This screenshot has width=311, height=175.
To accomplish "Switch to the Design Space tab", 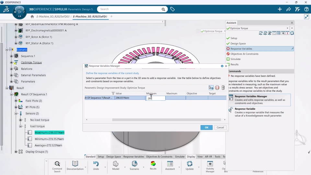I will [x=113, y=157].
